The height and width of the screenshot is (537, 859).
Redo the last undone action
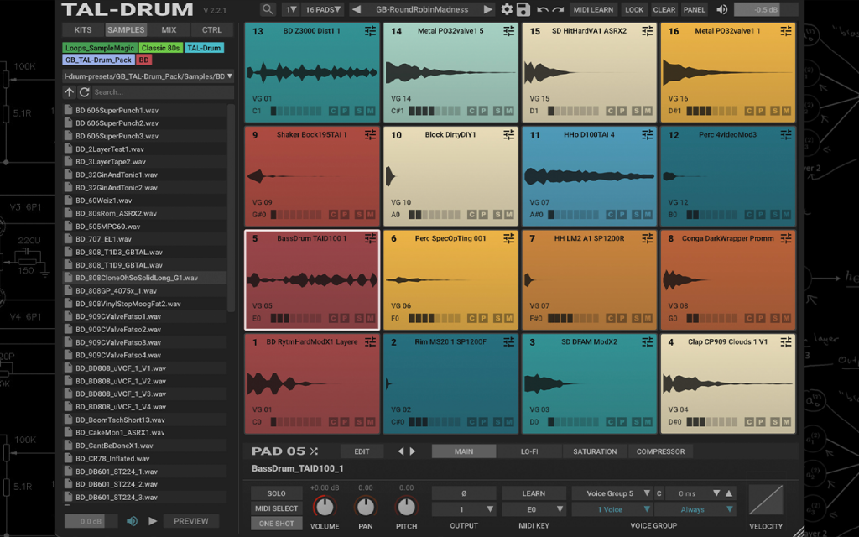(x=558, y=9)
